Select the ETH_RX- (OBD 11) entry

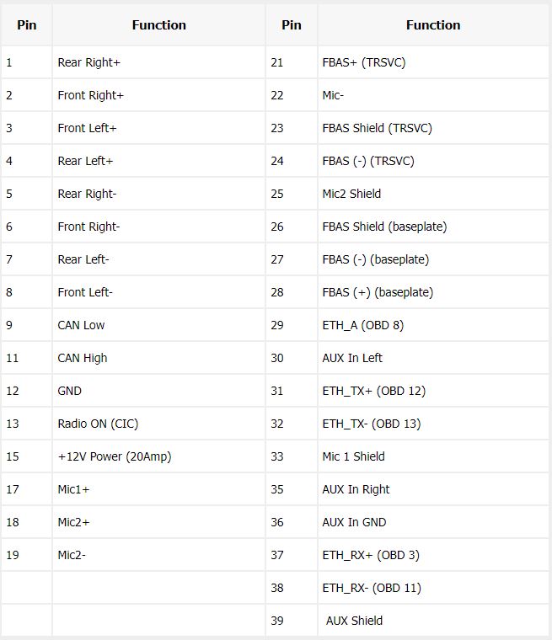coord(433,588)
